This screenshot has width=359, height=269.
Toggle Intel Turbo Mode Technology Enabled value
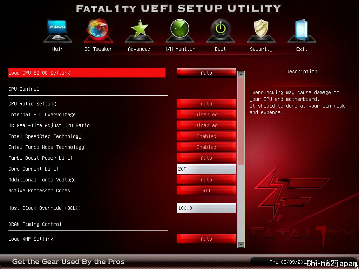[x=206, y=147]
